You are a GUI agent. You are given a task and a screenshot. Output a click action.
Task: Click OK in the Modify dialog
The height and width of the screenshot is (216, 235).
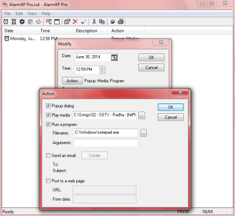(x=151, y=57)
